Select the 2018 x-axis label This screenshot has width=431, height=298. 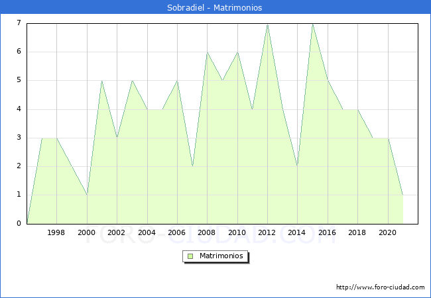click(x=357, y=232)
